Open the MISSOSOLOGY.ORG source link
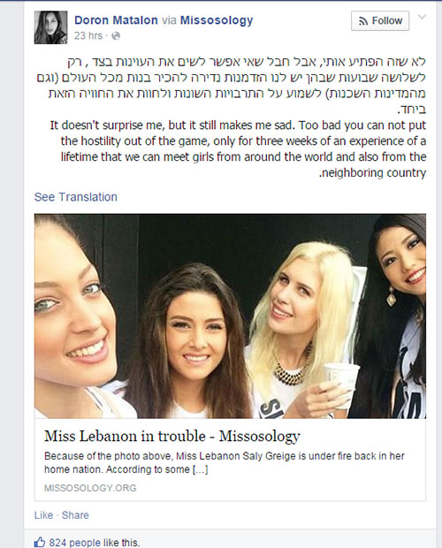Viewport: 442px width, 548px height. coord(90,488)
